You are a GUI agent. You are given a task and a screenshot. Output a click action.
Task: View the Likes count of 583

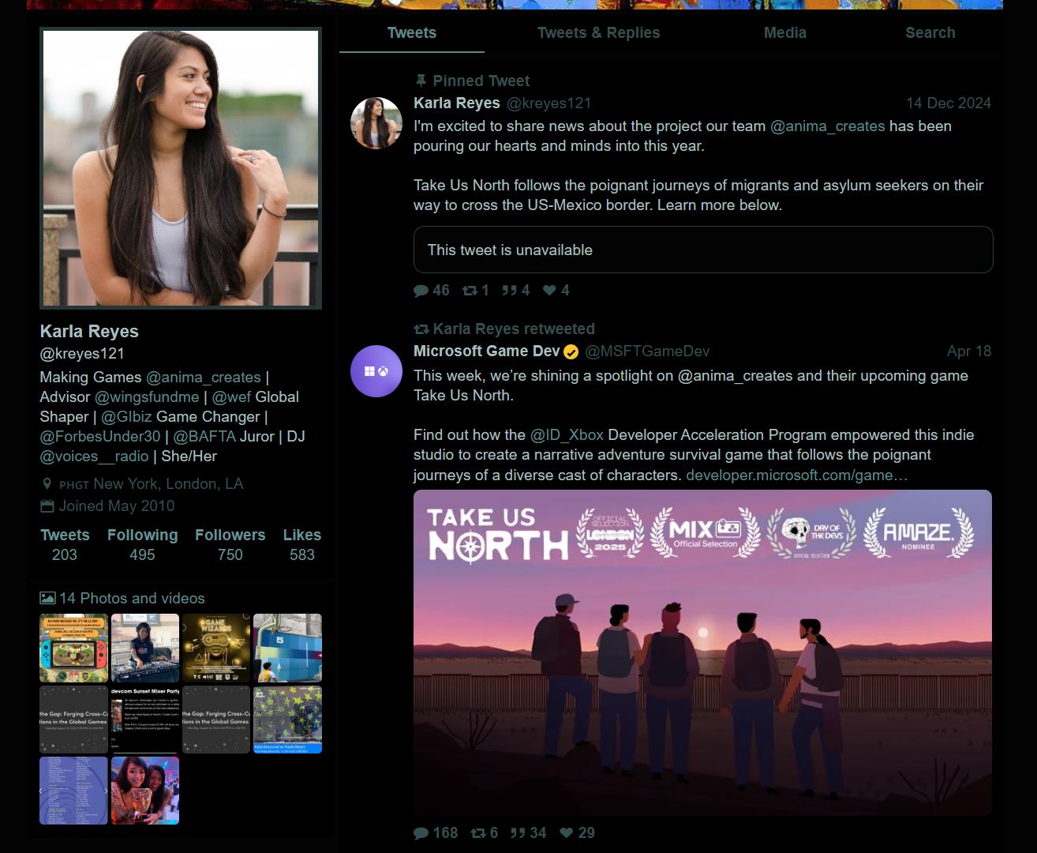pyautogui.click(x=302, y=545)
